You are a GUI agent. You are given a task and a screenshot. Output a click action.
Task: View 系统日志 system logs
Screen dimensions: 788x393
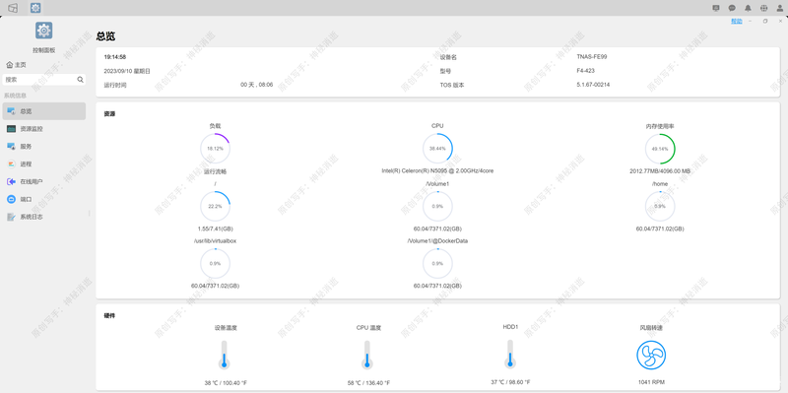[x=43, y=217]
